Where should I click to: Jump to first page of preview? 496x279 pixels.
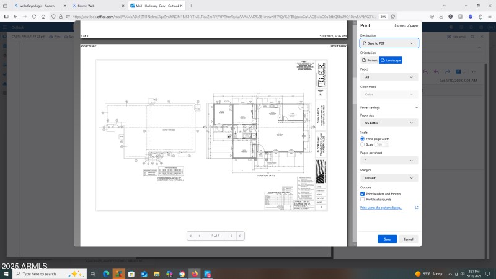pyautogui.click(x=190, y=236)
